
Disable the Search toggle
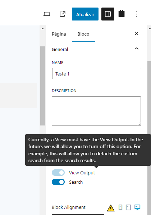58,182
